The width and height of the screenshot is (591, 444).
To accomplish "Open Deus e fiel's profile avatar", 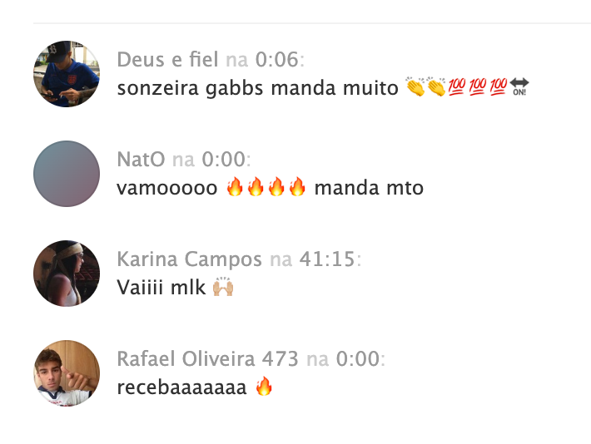I will (67, 74).
